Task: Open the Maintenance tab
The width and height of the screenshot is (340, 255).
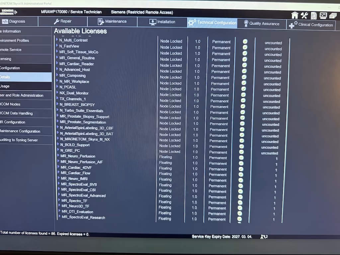Action: click(112, 22)
